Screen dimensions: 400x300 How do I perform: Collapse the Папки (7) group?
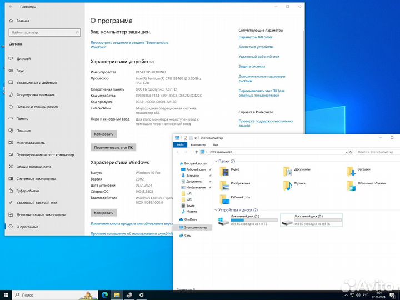216,161
